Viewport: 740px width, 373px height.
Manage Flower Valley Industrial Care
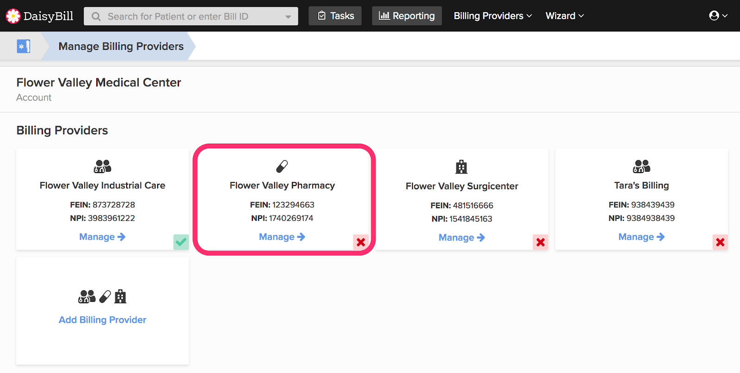(102, 237)
